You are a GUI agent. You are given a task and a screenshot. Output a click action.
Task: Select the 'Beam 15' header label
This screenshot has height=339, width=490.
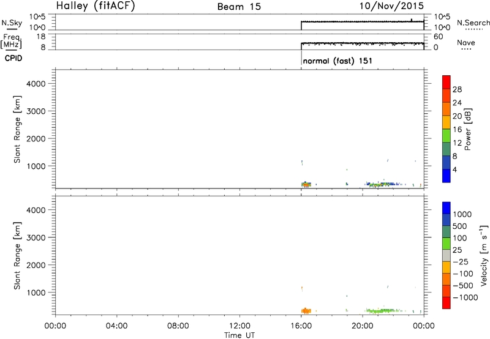(239, 7)
